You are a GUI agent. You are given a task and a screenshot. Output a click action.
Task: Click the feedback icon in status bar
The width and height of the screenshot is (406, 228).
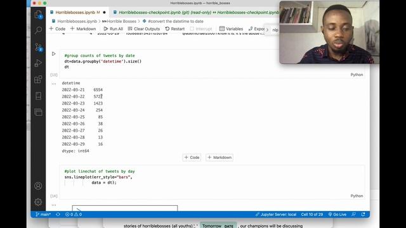pos(353,214)
